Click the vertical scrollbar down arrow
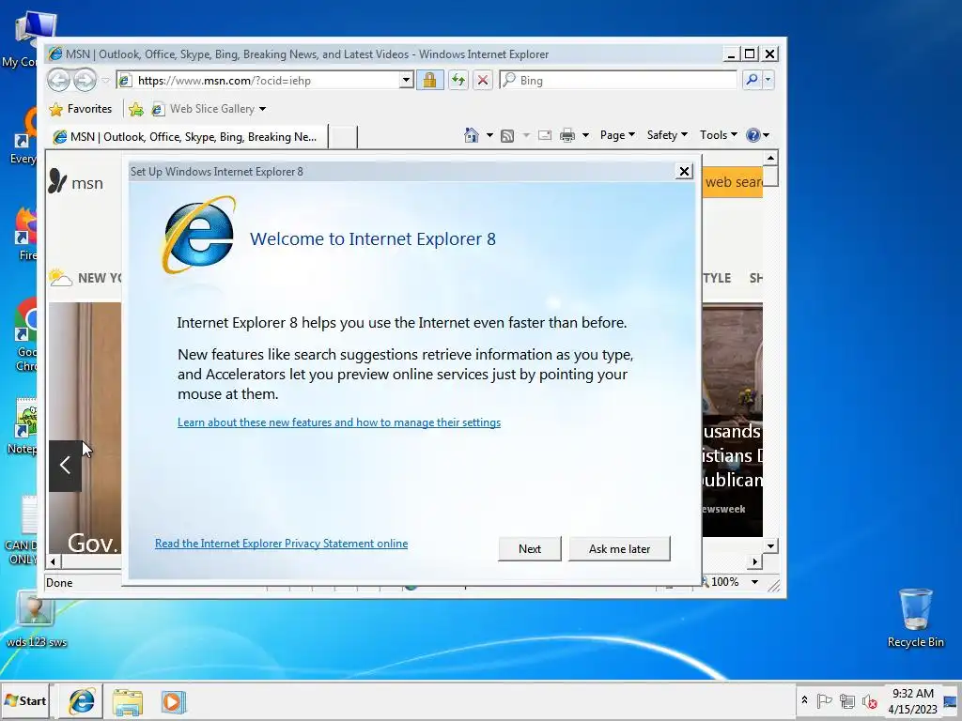The width and height of the screenshot is (962, 721). tap(770, 545)
